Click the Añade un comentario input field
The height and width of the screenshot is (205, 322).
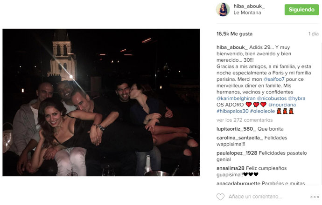coord(255,197)
